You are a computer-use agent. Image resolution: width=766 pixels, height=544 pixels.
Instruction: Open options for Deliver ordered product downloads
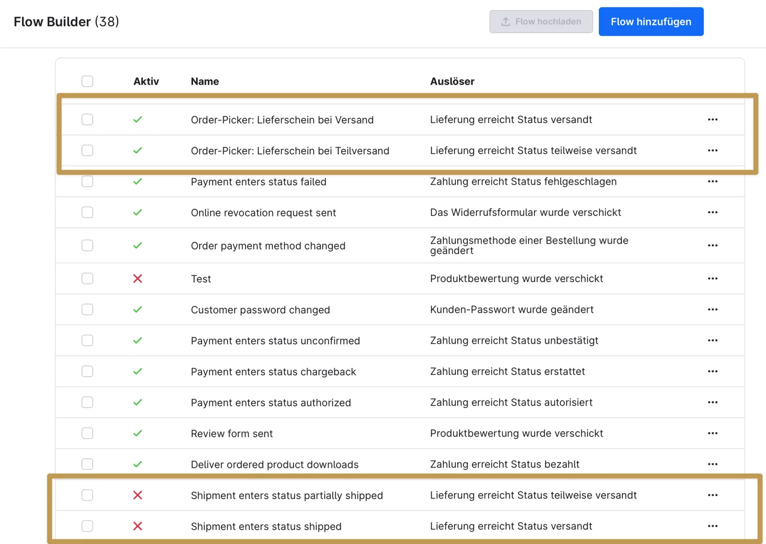point(712,464)
